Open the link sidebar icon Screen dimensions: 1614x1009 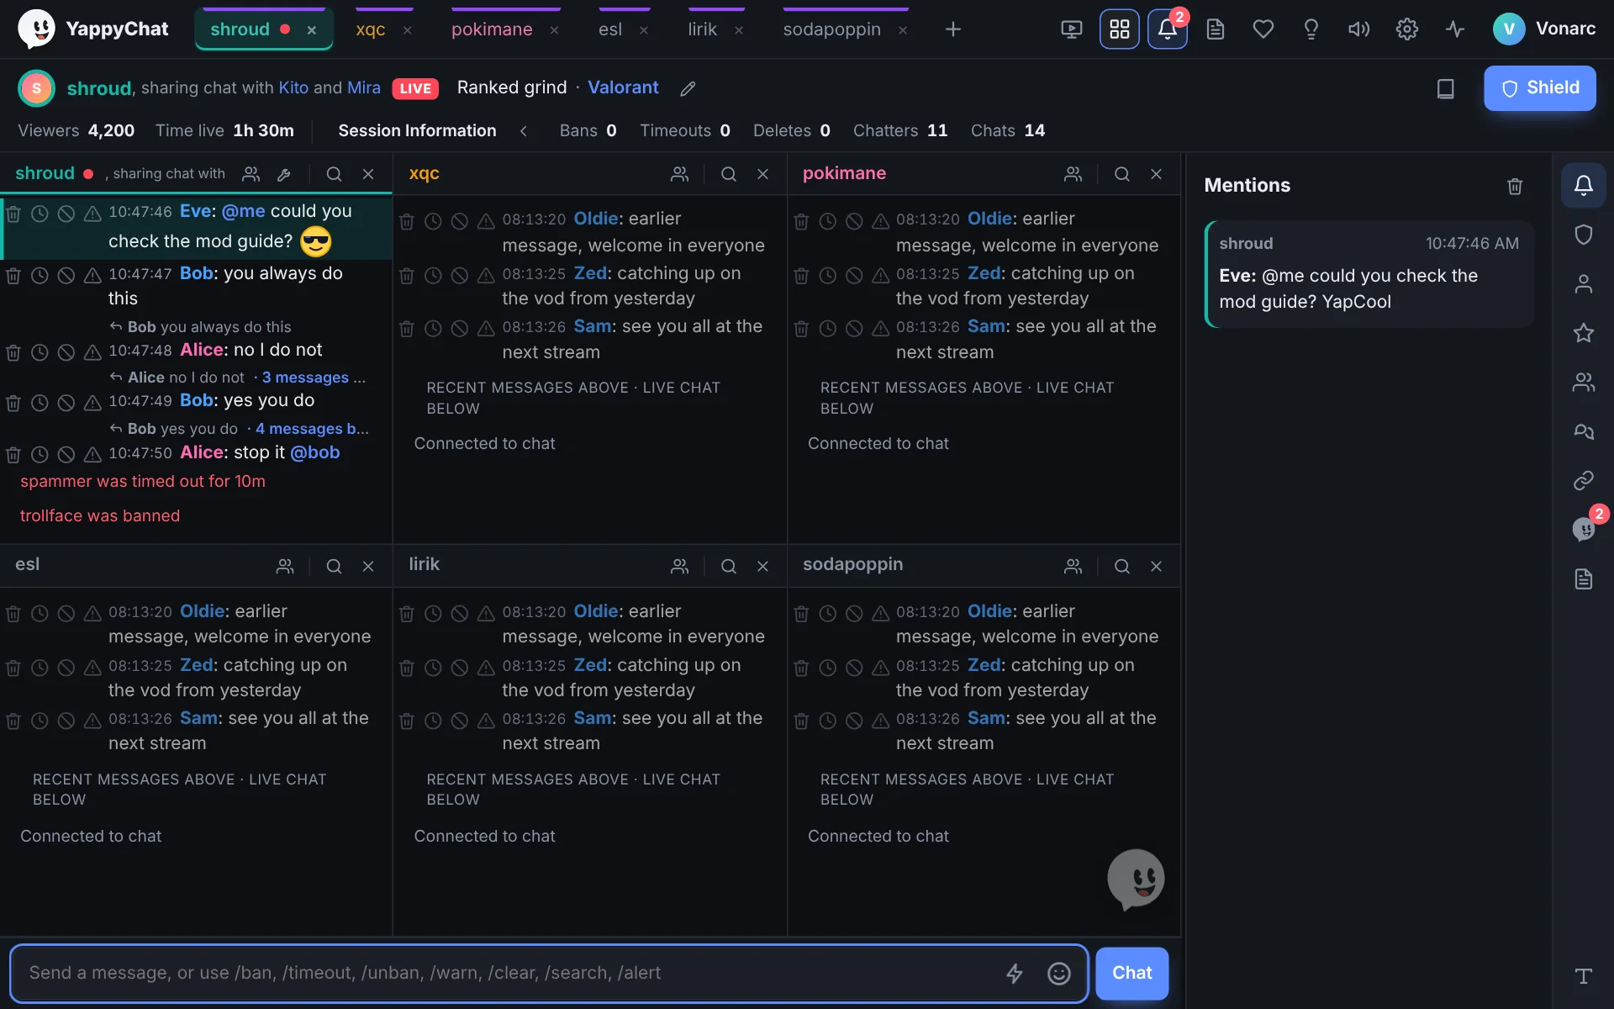(x=1584, y=480)
